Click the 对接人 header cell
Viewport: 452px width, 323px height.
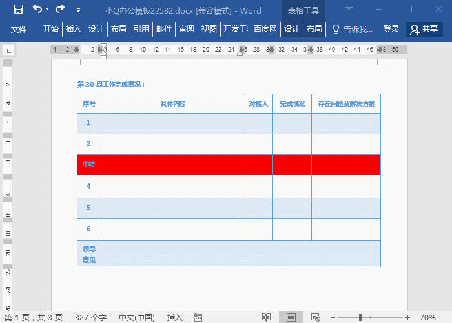click(258, 103)
